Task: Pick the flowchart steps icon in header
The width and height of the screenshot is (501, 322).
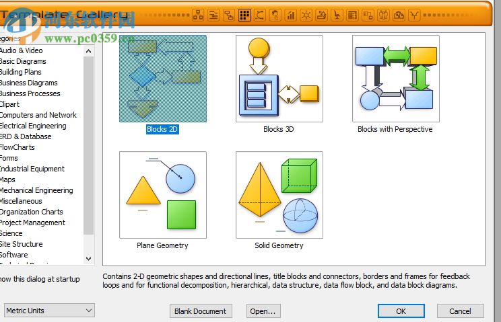Action: click(229, 15)
